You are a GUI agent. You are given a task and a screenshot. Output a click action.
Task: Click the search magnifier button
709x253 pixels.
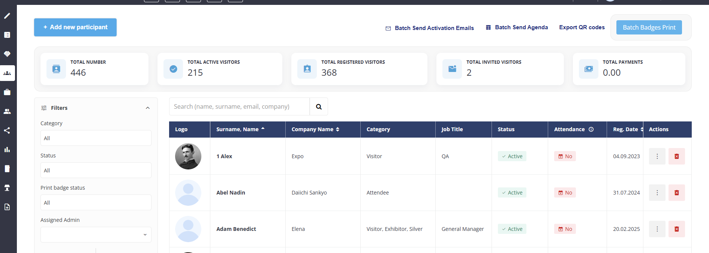click(x=319, y=106)
